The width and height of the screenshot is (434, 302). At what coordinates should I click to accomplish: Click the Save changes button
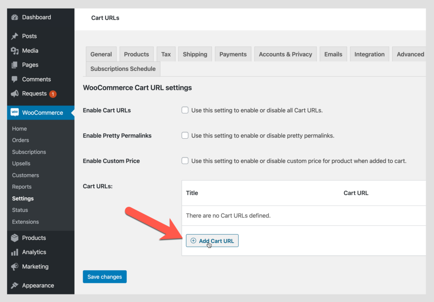105,277
